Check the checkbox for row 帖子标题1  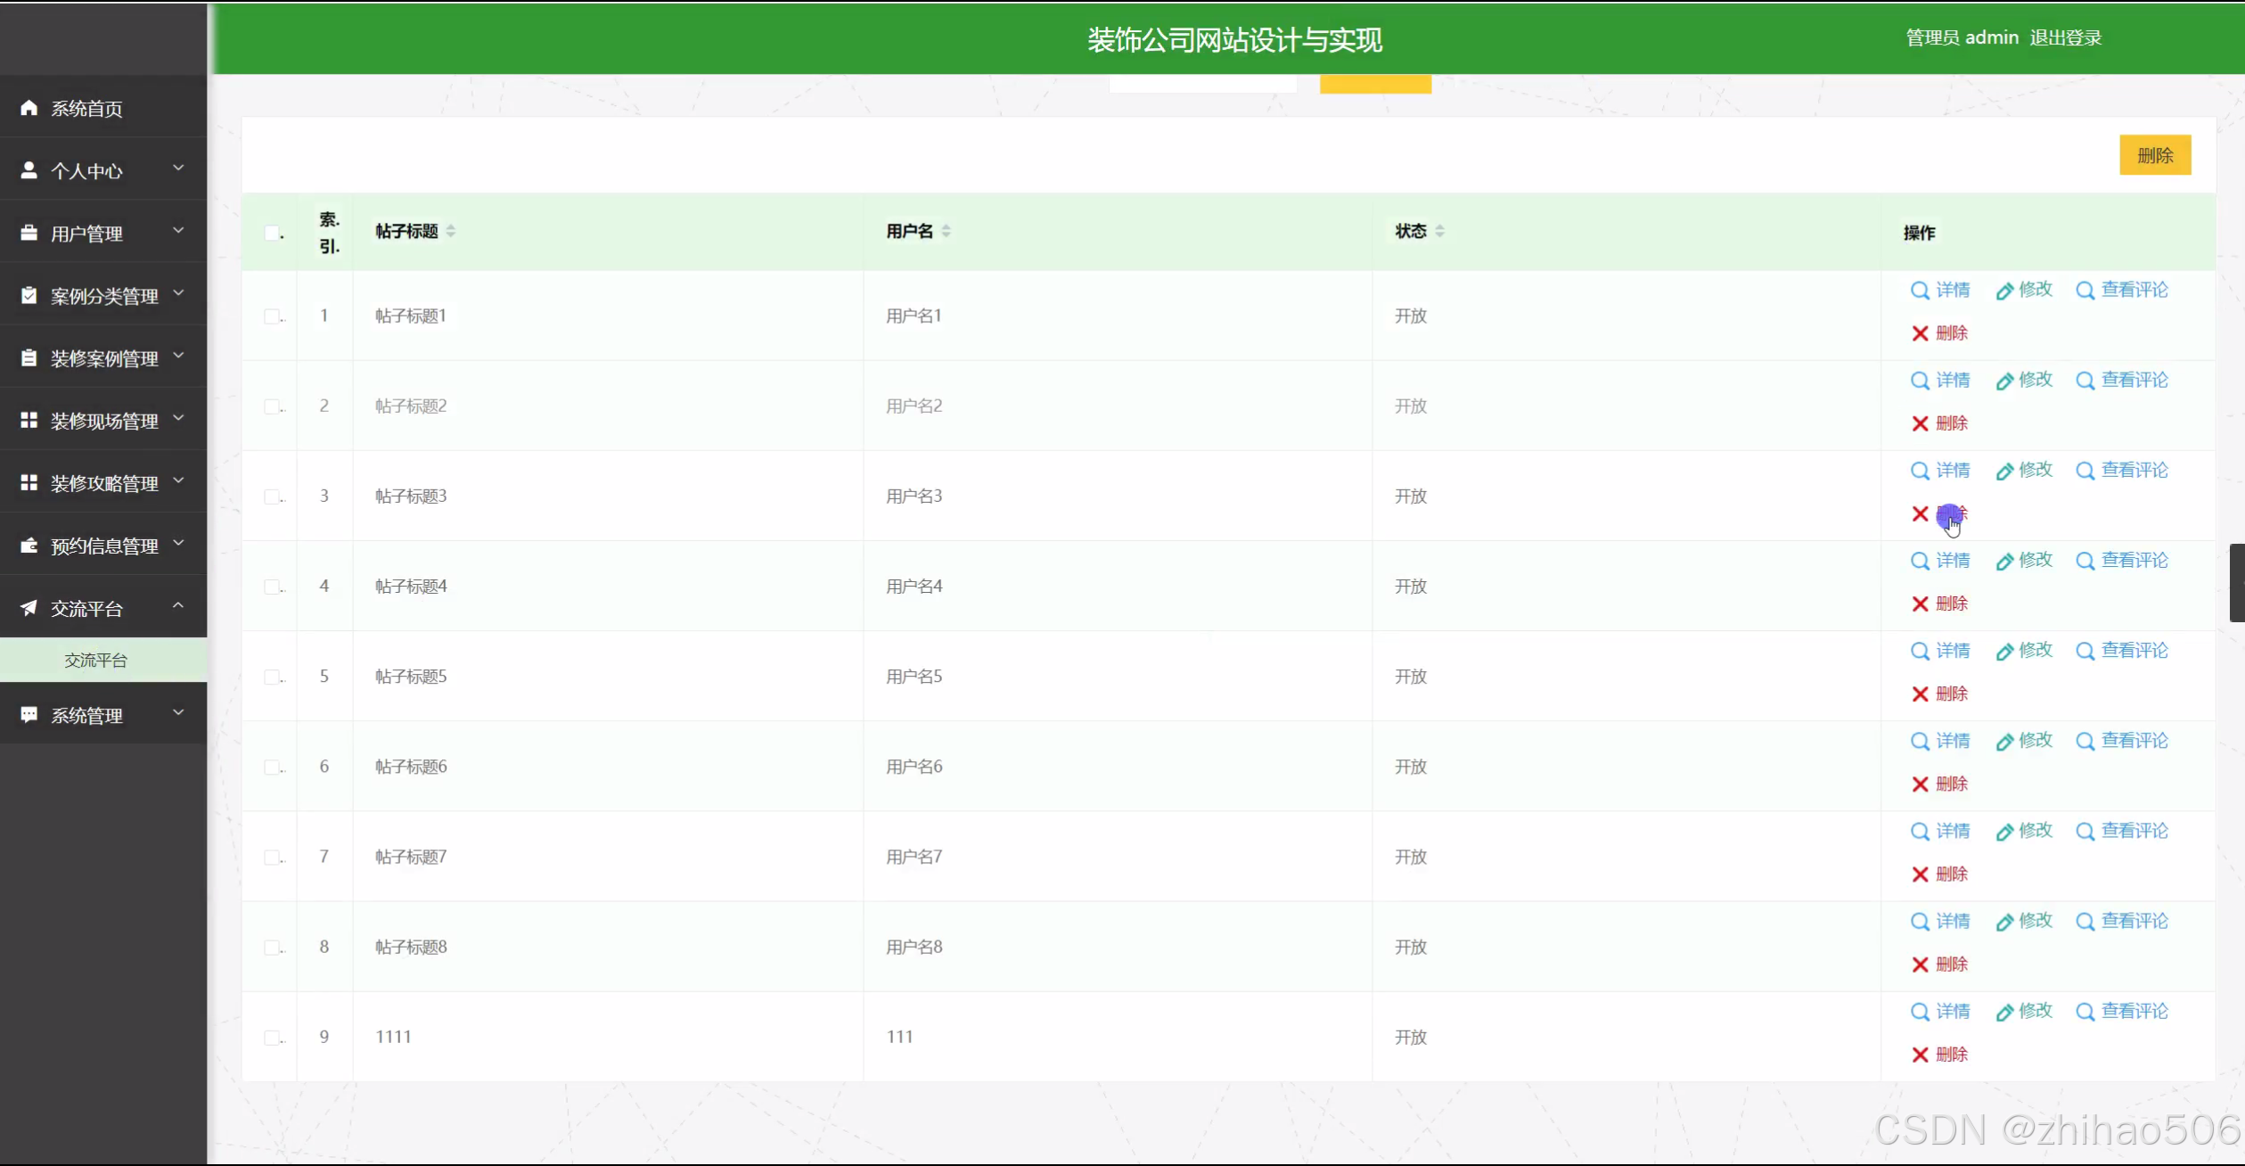coord(272,316)
